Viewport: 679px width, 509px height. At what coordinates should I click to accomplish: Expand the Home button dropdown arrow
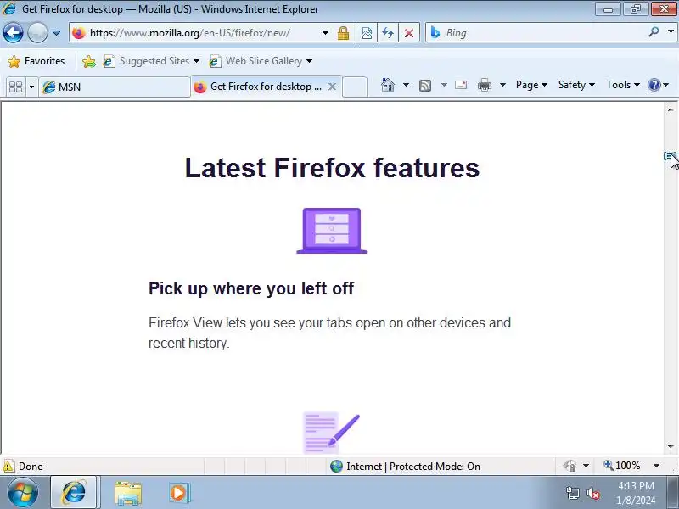point(406,85)
